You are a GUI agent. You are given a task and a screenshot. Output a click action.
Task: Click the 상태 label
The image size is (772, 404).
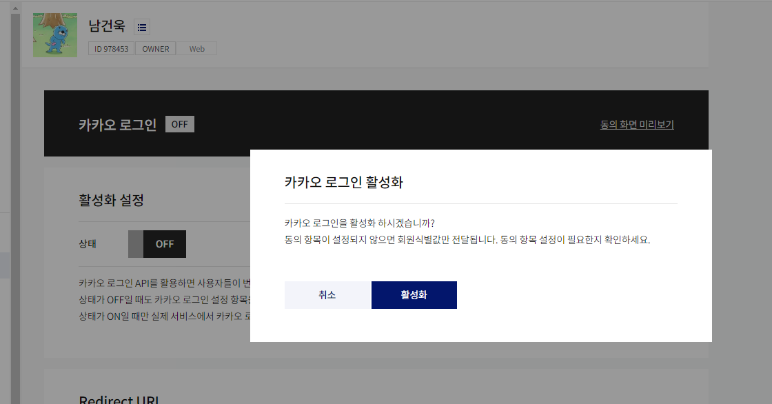(x=88, y=244)
